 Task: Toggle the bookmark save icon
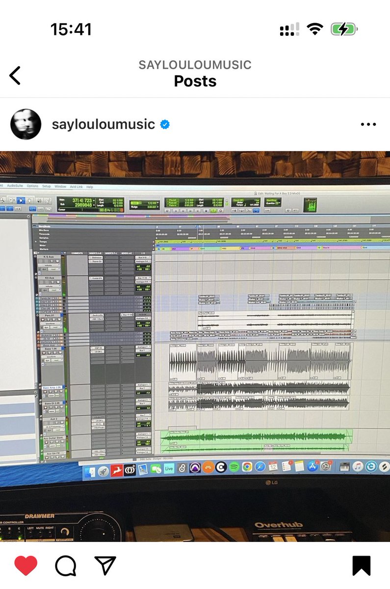[x=362, y=565]
